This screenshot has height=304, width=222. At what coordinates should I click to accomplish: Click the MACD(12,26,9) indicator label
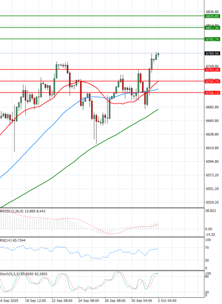point(12,211)
